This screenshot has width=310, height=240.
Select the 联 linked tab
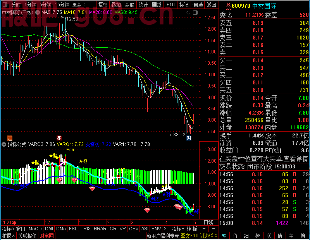point(269,236)
